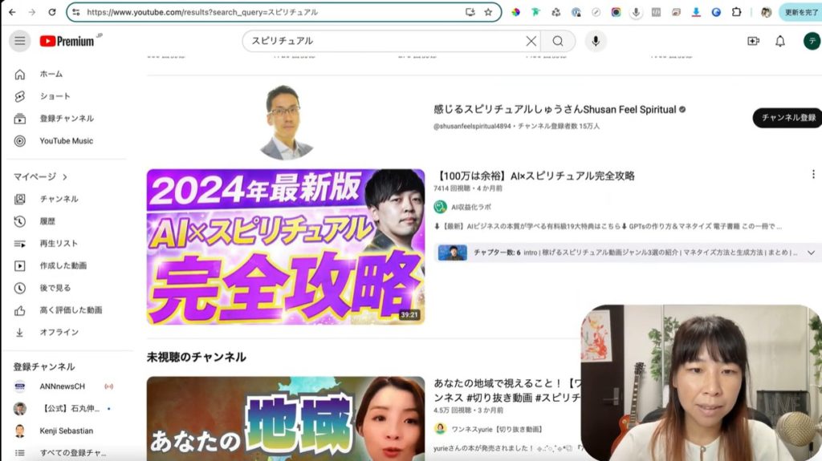Expand the マイページ section chevron

pos(65,176)
